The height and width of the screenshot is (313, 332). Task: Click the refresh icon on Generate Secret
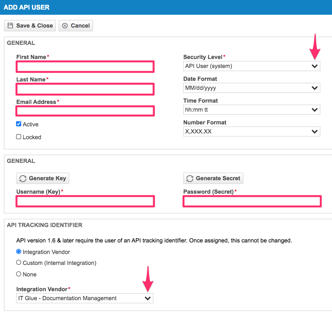pos(190,179)
